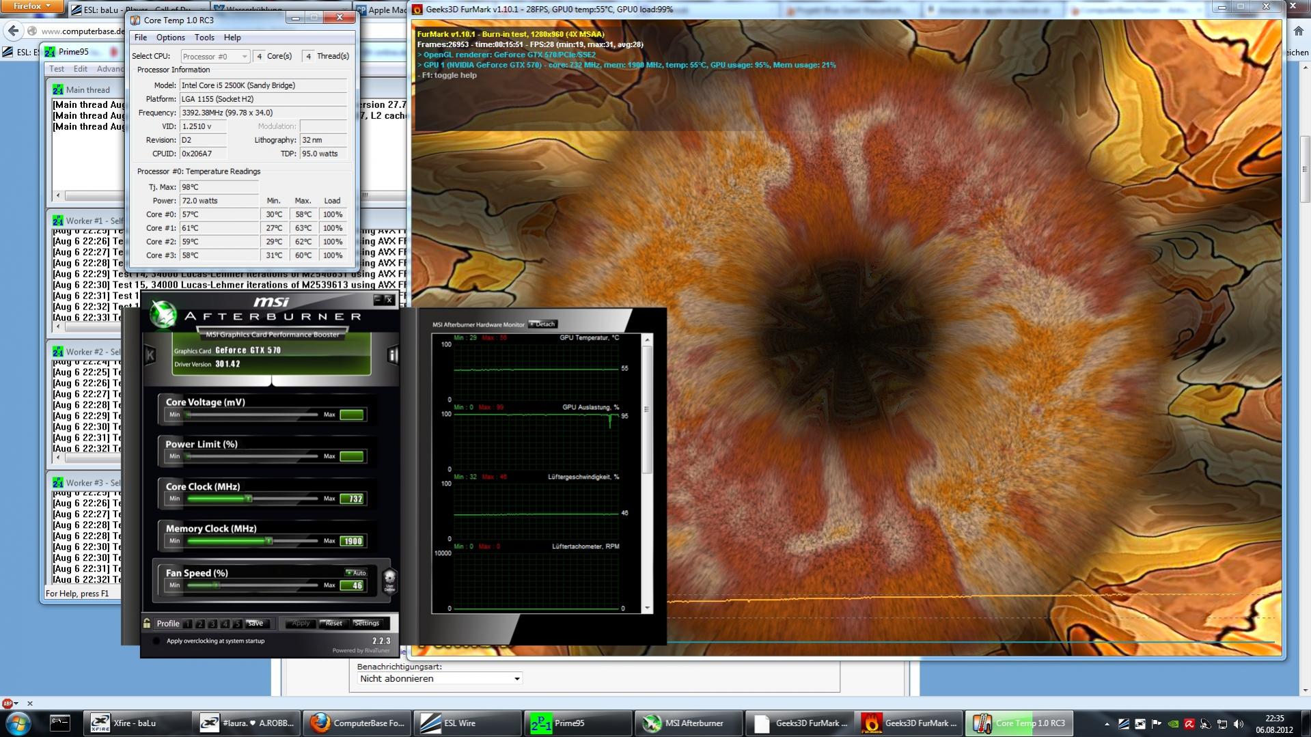Show hidden tray icons arrow
The width and height of the screenshot is (1311, 737).
click(1107, 723)
